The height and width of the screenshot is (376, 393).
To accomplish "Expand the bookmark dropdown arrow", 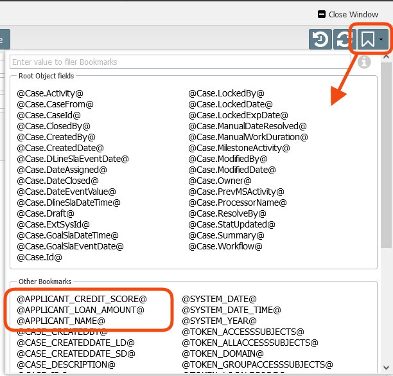I will pos(382,40).
